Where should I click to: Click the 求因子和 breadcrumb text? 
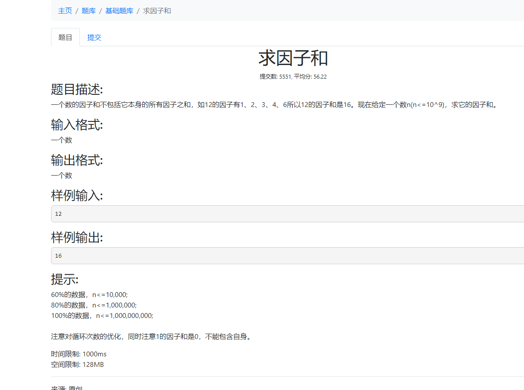click(x=157, y=10)
